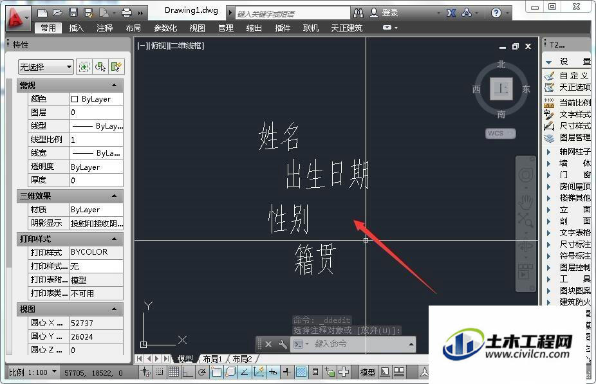Click command line customize wrench icon
The image size is (596, 384).
point(283,345)
